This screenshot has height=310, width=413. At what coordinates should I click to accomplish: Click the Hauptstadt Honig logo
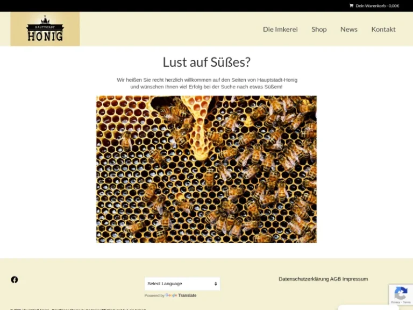click(x=45, y=29)
